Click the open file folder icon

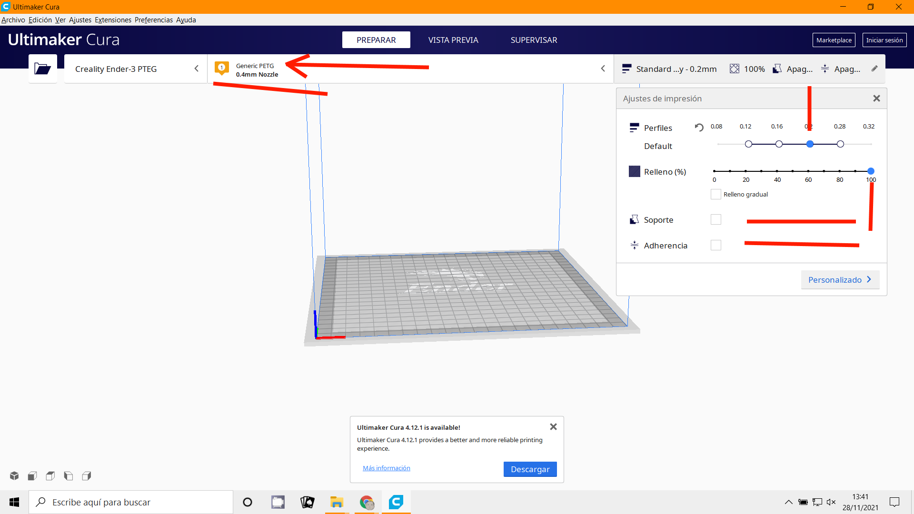[42, 69]
